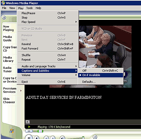Choose Stop from the Play menu
This screenshot has height=139, width=141.
48,17
